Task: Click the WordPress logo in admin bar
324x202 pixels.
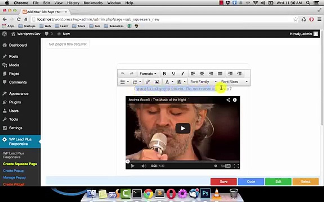Action: (4, 34)
